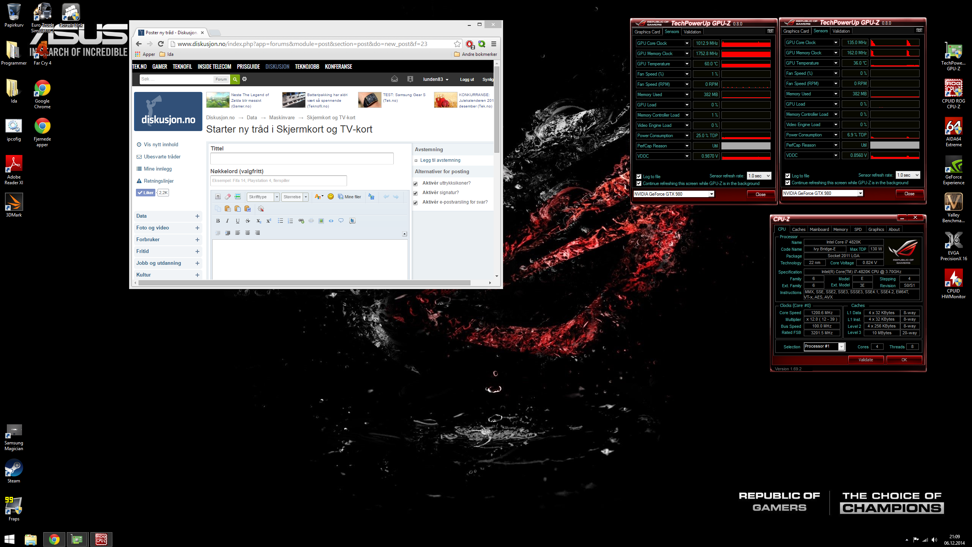
Task: Insert a quote using the speech-bubble icon
Action: click(341, 221)
